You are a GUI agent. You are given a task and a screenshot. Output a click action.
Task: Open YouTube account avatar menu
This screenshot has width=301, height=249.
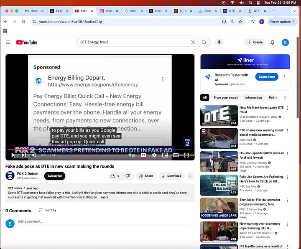(285, 42)
